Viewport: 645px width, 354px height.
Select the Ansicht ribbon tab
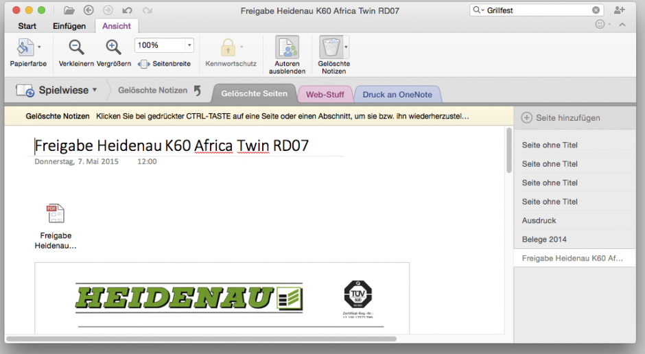tap(117, 26)
